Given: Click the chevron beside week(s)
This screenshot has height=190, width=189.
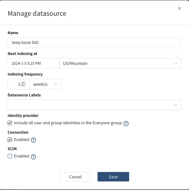Looking at the screenshot, I should point(56,84).
